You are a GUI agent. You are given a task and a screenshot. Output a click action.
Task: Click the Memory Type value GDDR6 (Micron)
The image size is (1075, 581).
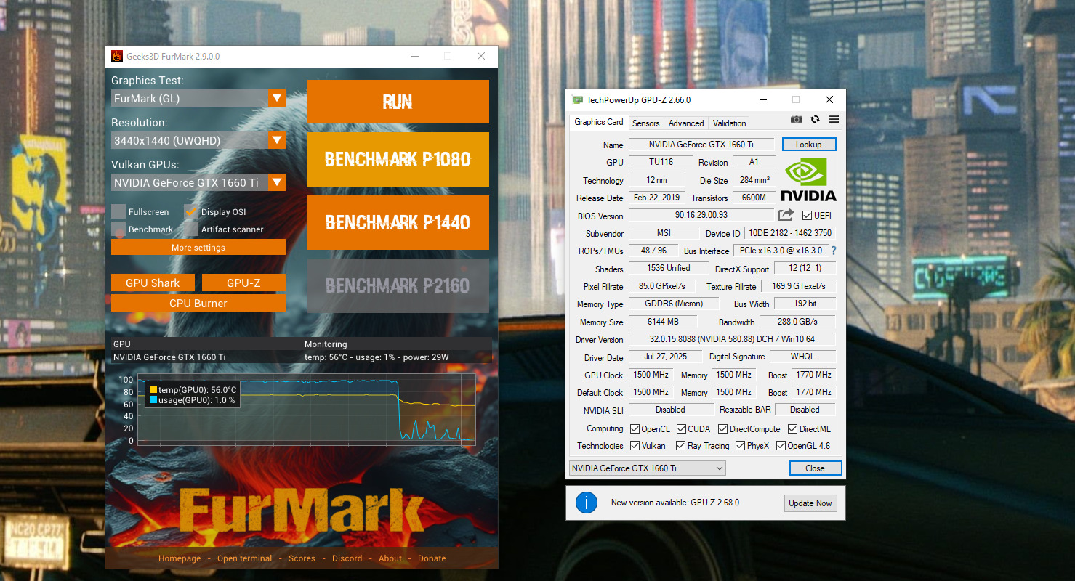click(x=674, y=304)
